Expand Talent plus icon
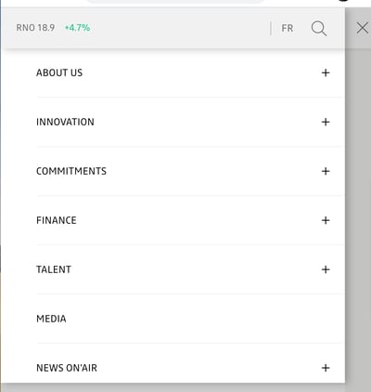The height and width of the screenshot is (392, 371). [326, 269]
